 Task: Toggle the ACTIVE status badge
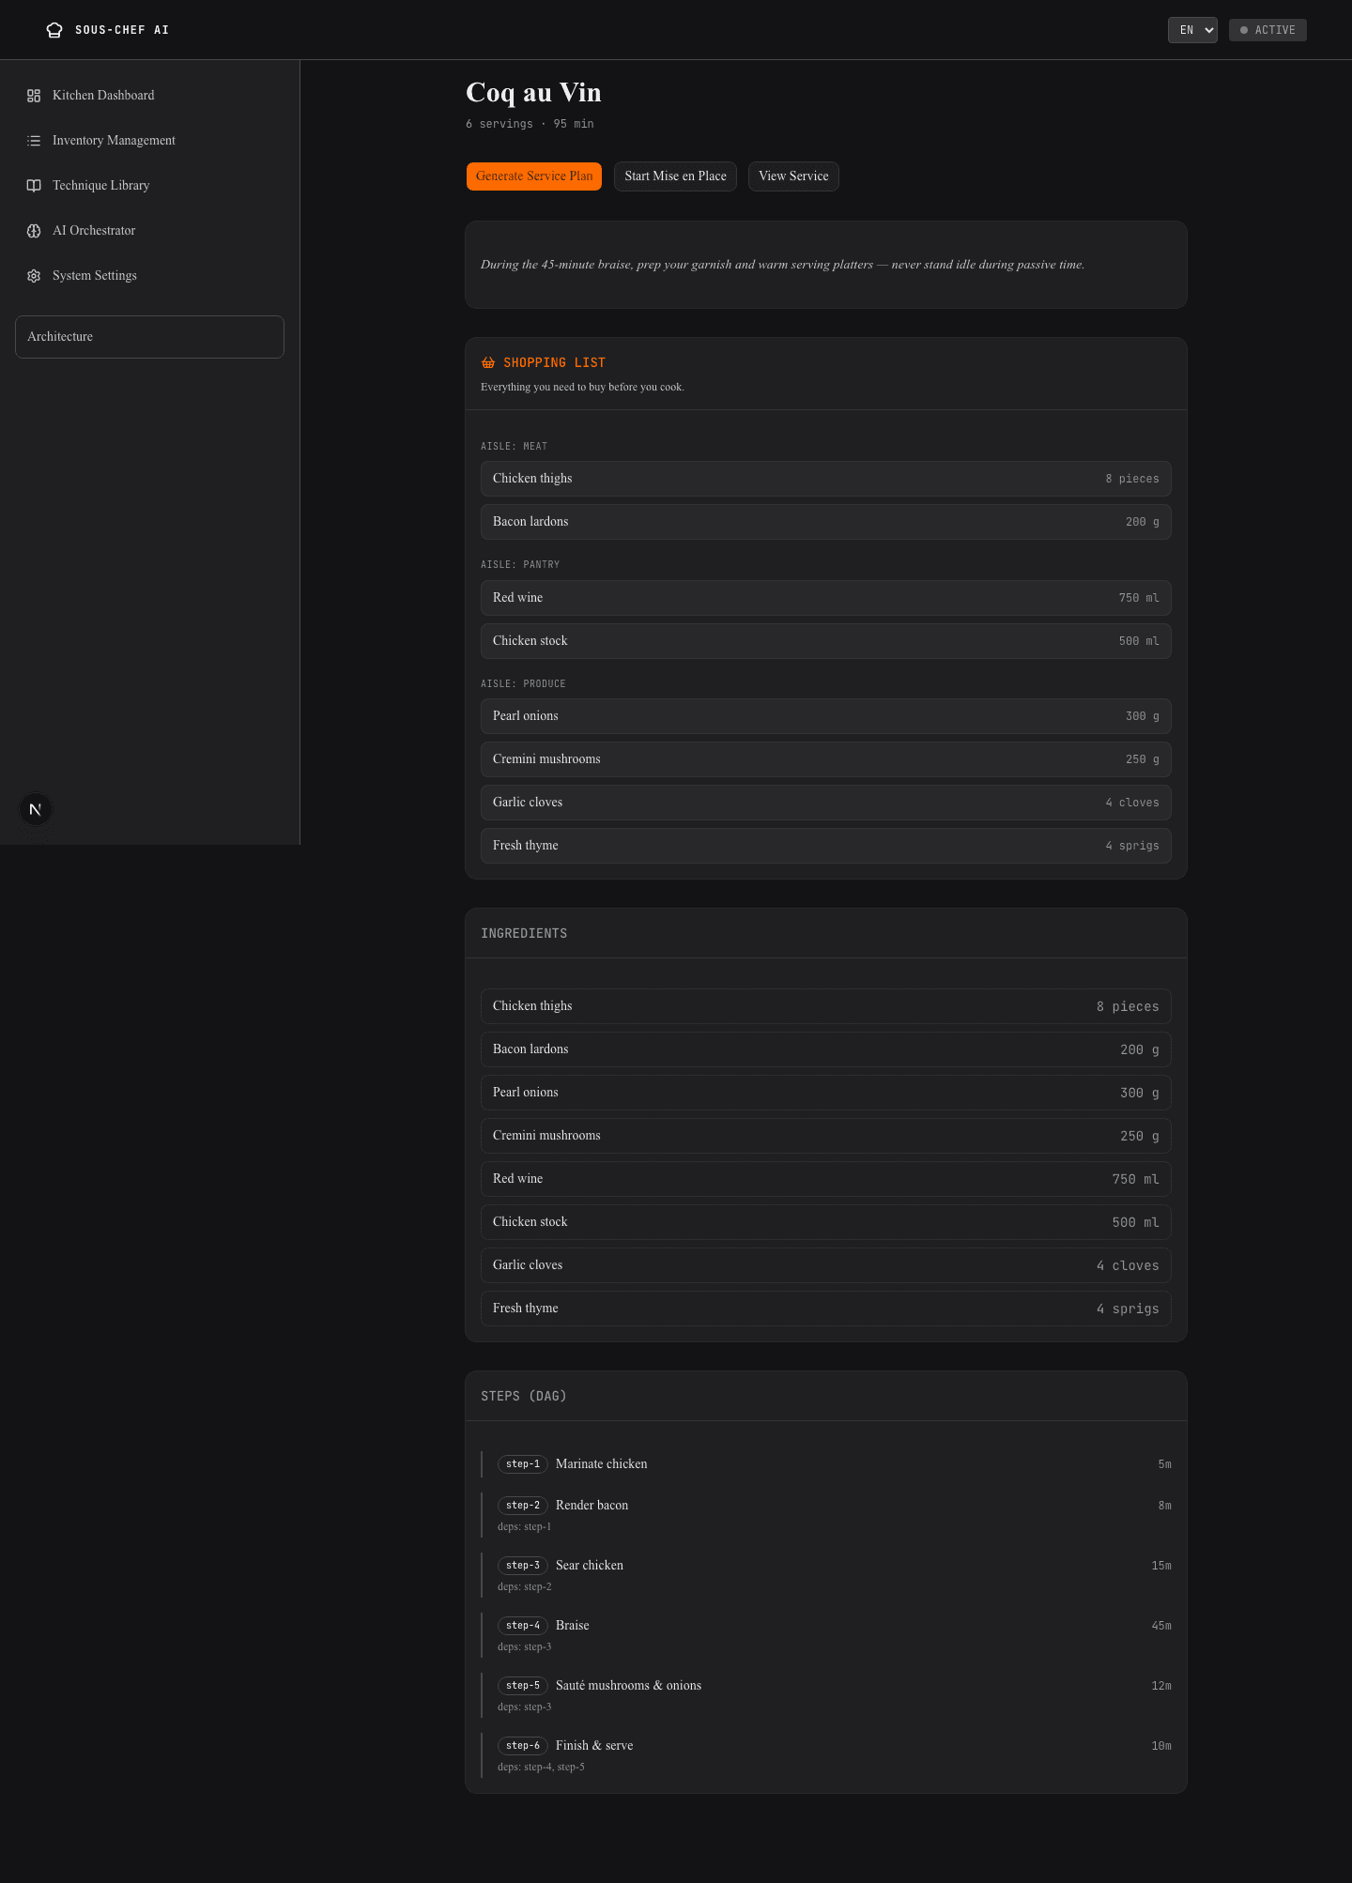coord(1267,30)
